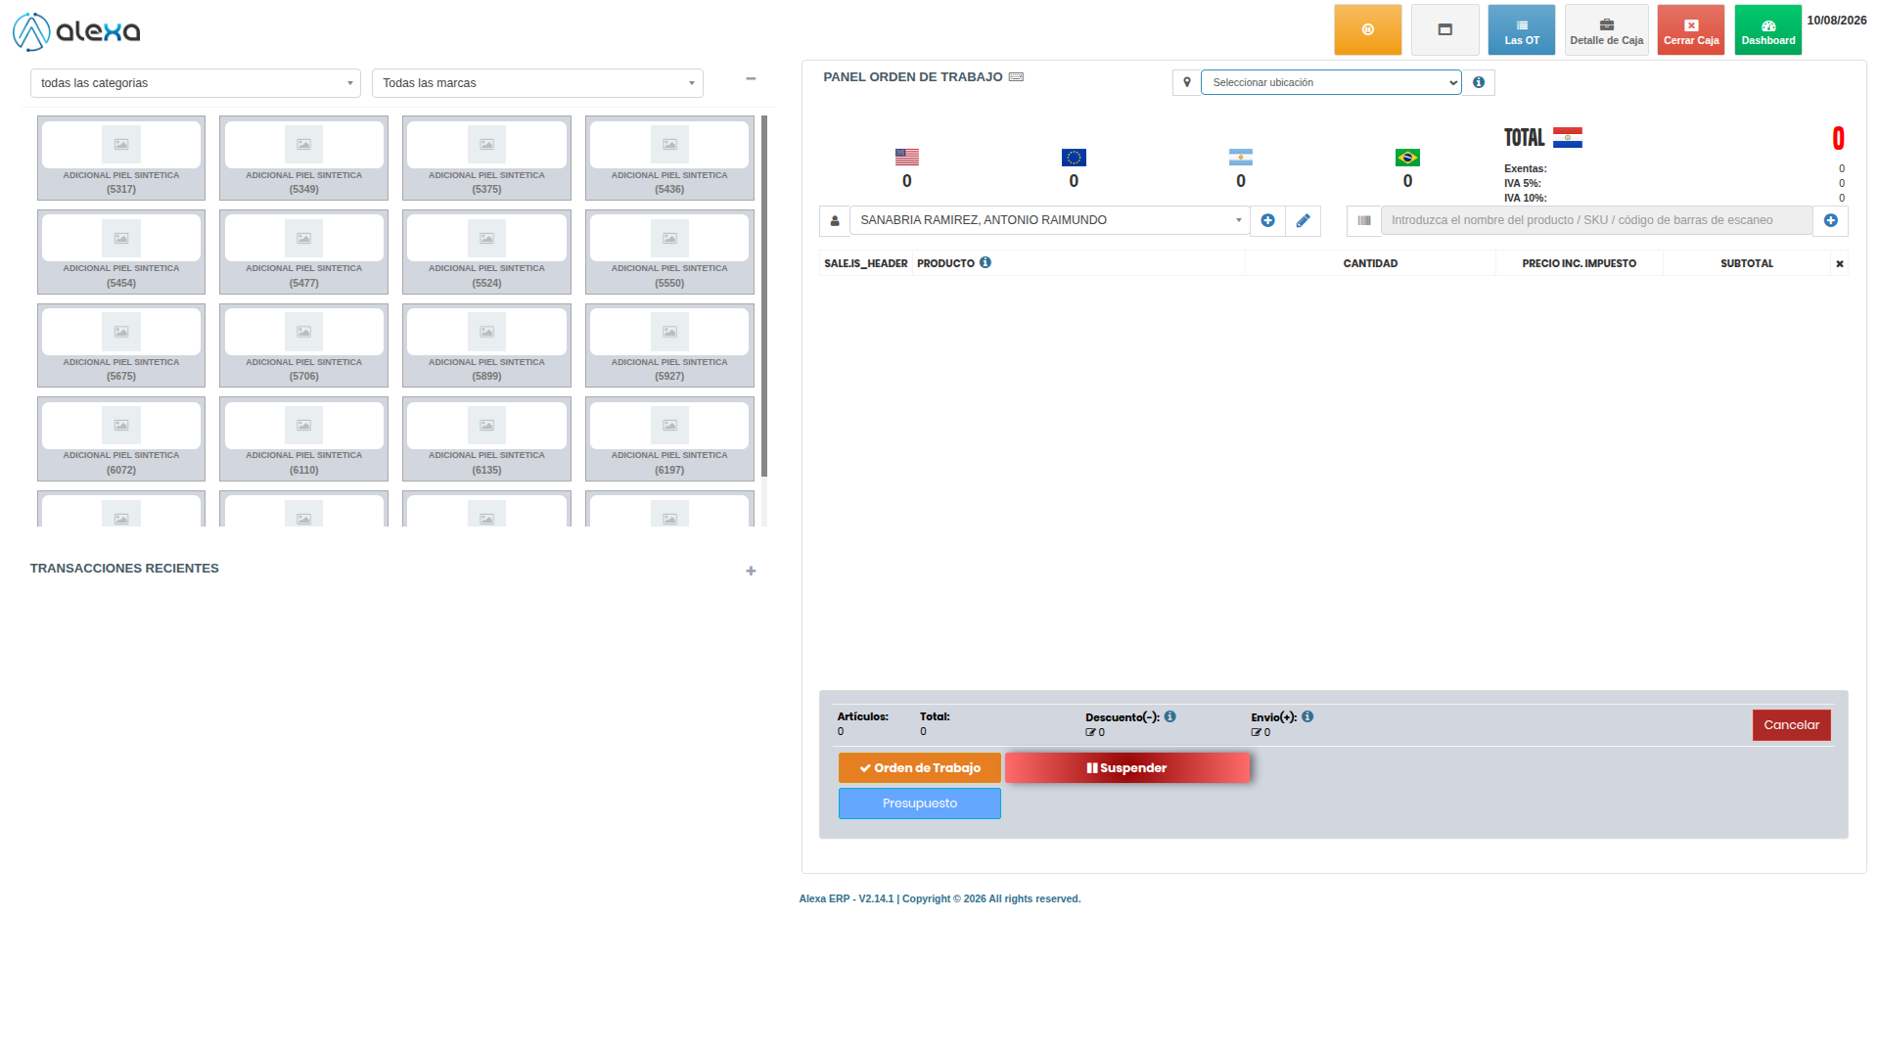
Task: Click Cerrar Caja button
Action: coord(1690,29)
